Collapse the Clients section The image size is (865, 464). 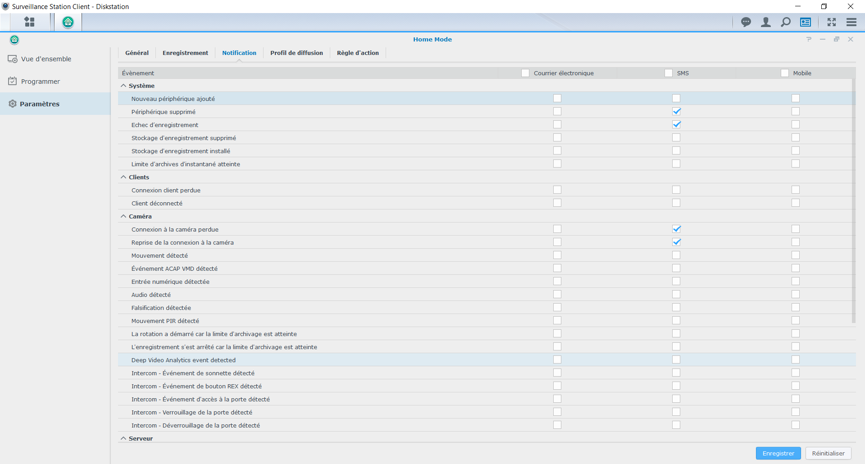coord(123,177)
